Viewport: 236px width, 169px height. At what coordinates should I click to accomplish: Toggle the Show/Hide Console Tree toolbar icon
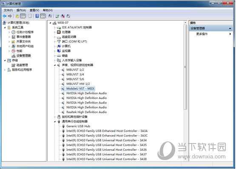pos(23,16)
